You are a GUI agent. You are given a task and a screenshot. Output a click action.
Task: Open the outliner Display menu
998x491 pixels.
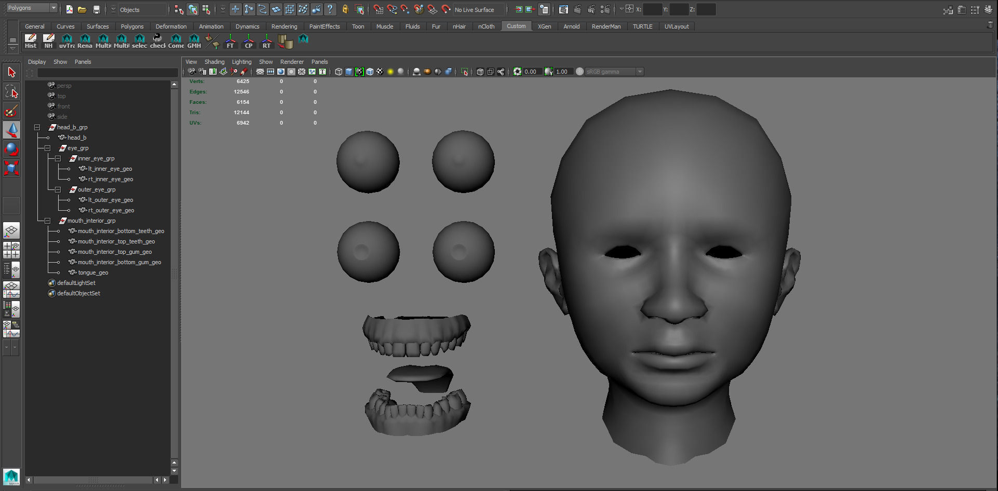(x=37, y=62)
